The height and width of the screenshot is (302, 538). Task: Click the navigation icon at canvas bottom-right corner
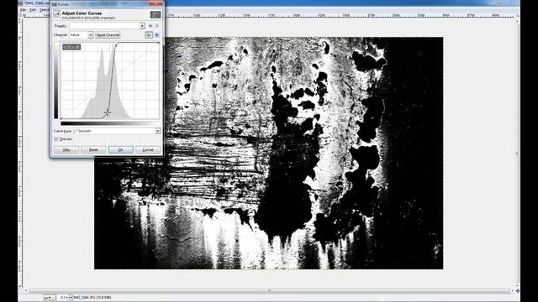click(518, 291)
